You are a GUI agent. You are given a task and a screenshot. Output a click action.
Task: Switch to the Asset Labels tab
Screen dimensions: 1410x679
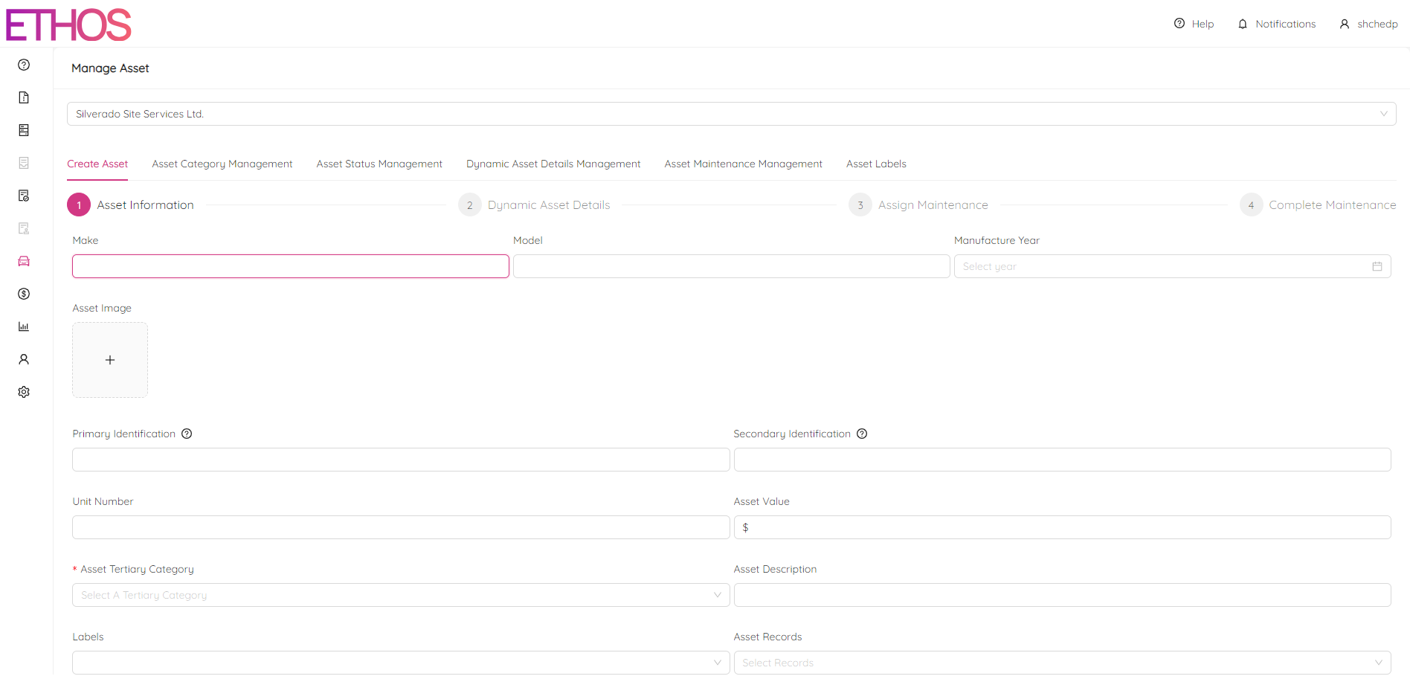tap(876, 164)
